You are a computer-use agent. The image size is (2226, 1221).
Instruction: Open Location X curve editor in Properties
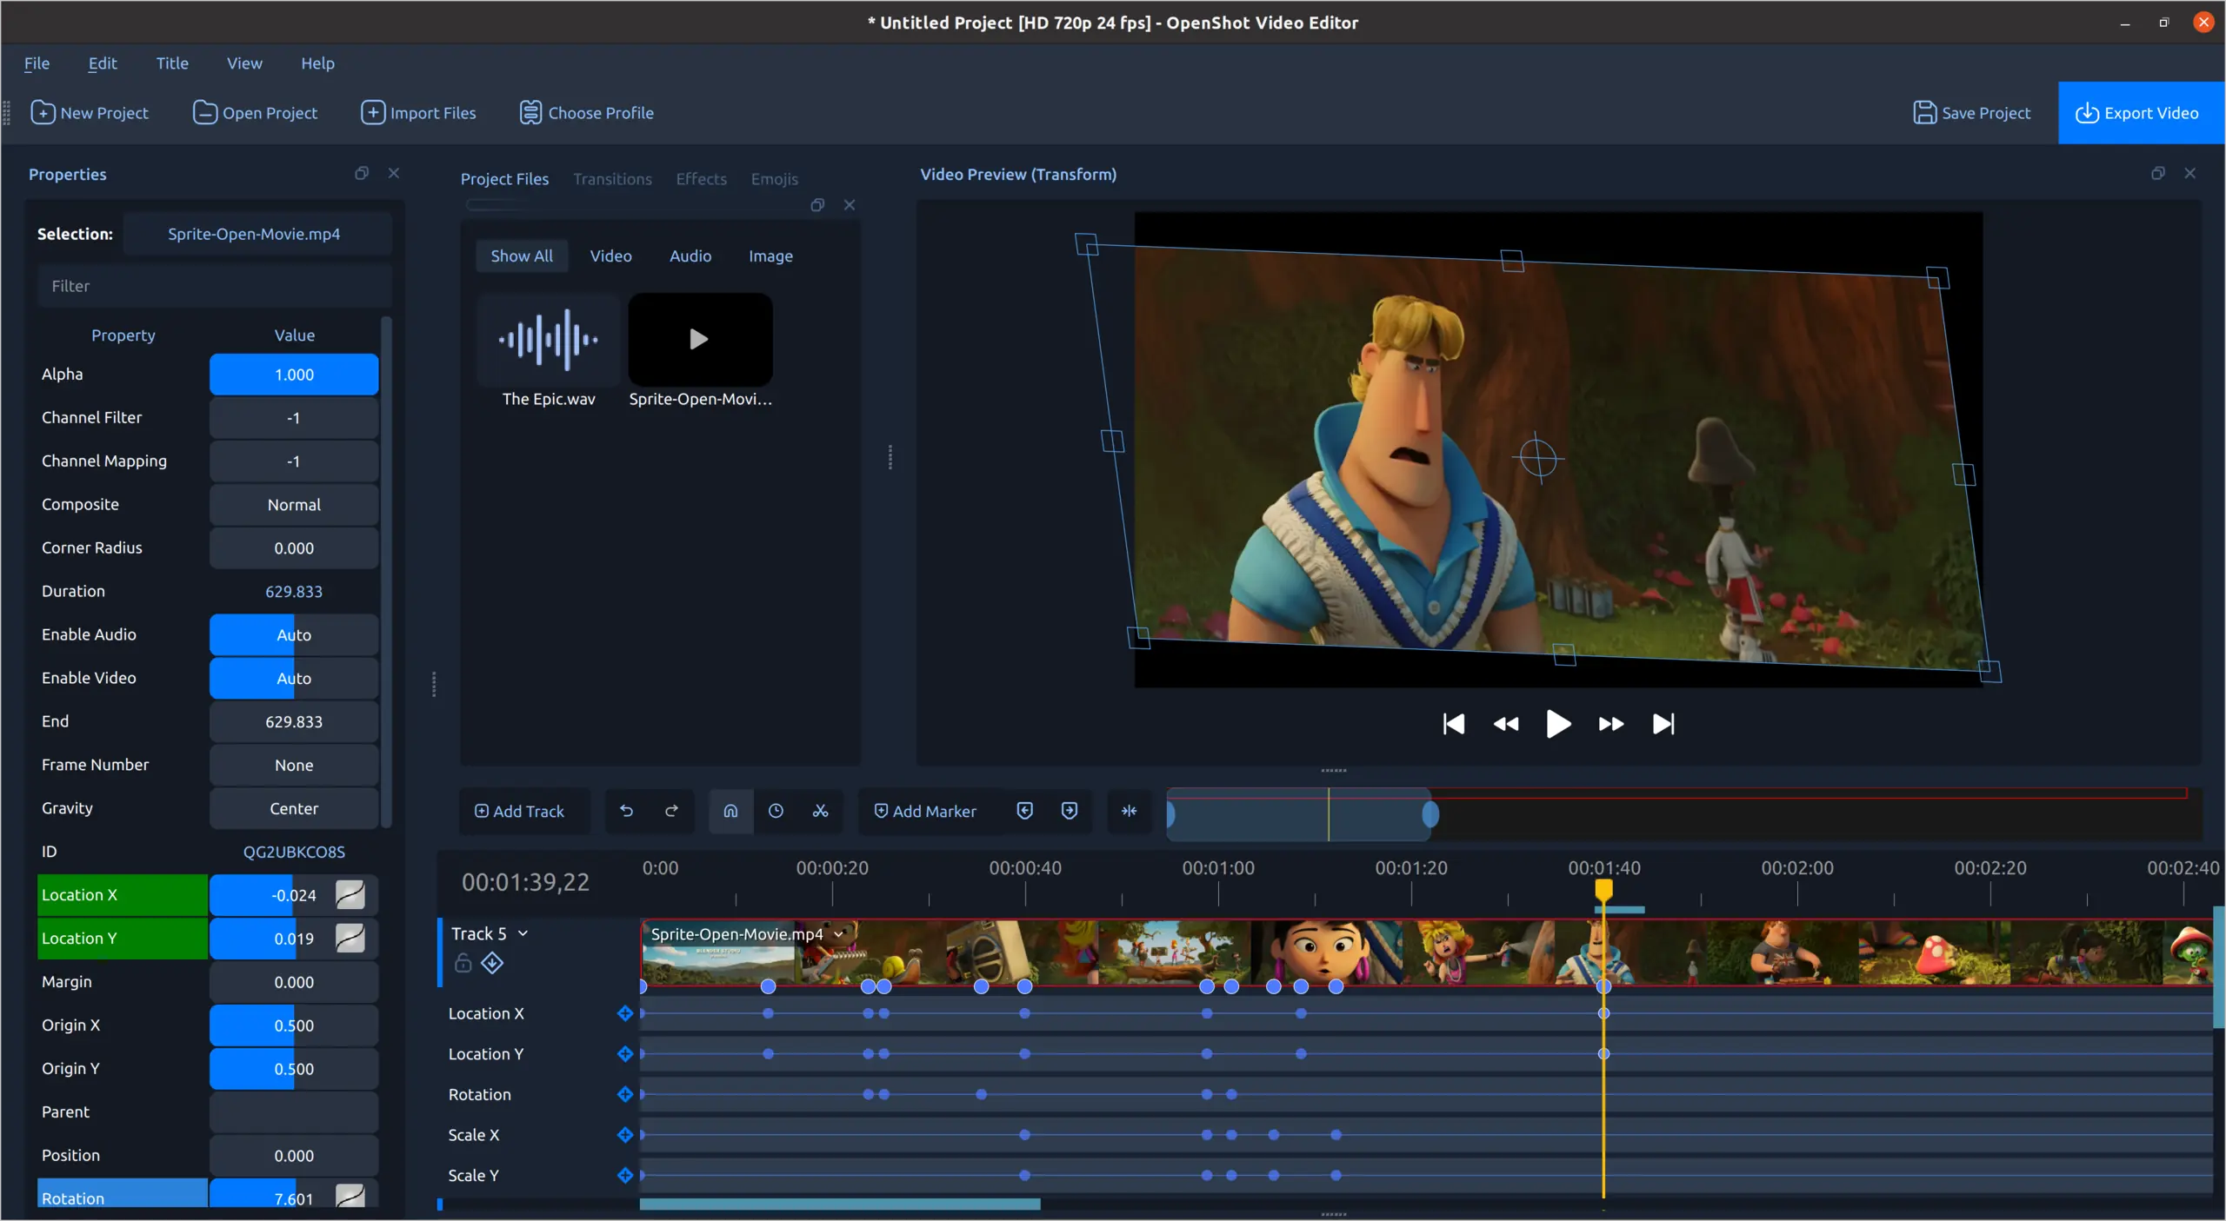(x=350, y=894)
